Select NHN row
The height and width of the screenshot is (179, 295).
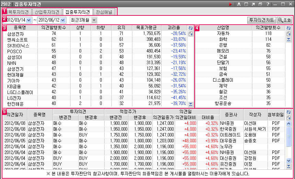tap(95, 63)
